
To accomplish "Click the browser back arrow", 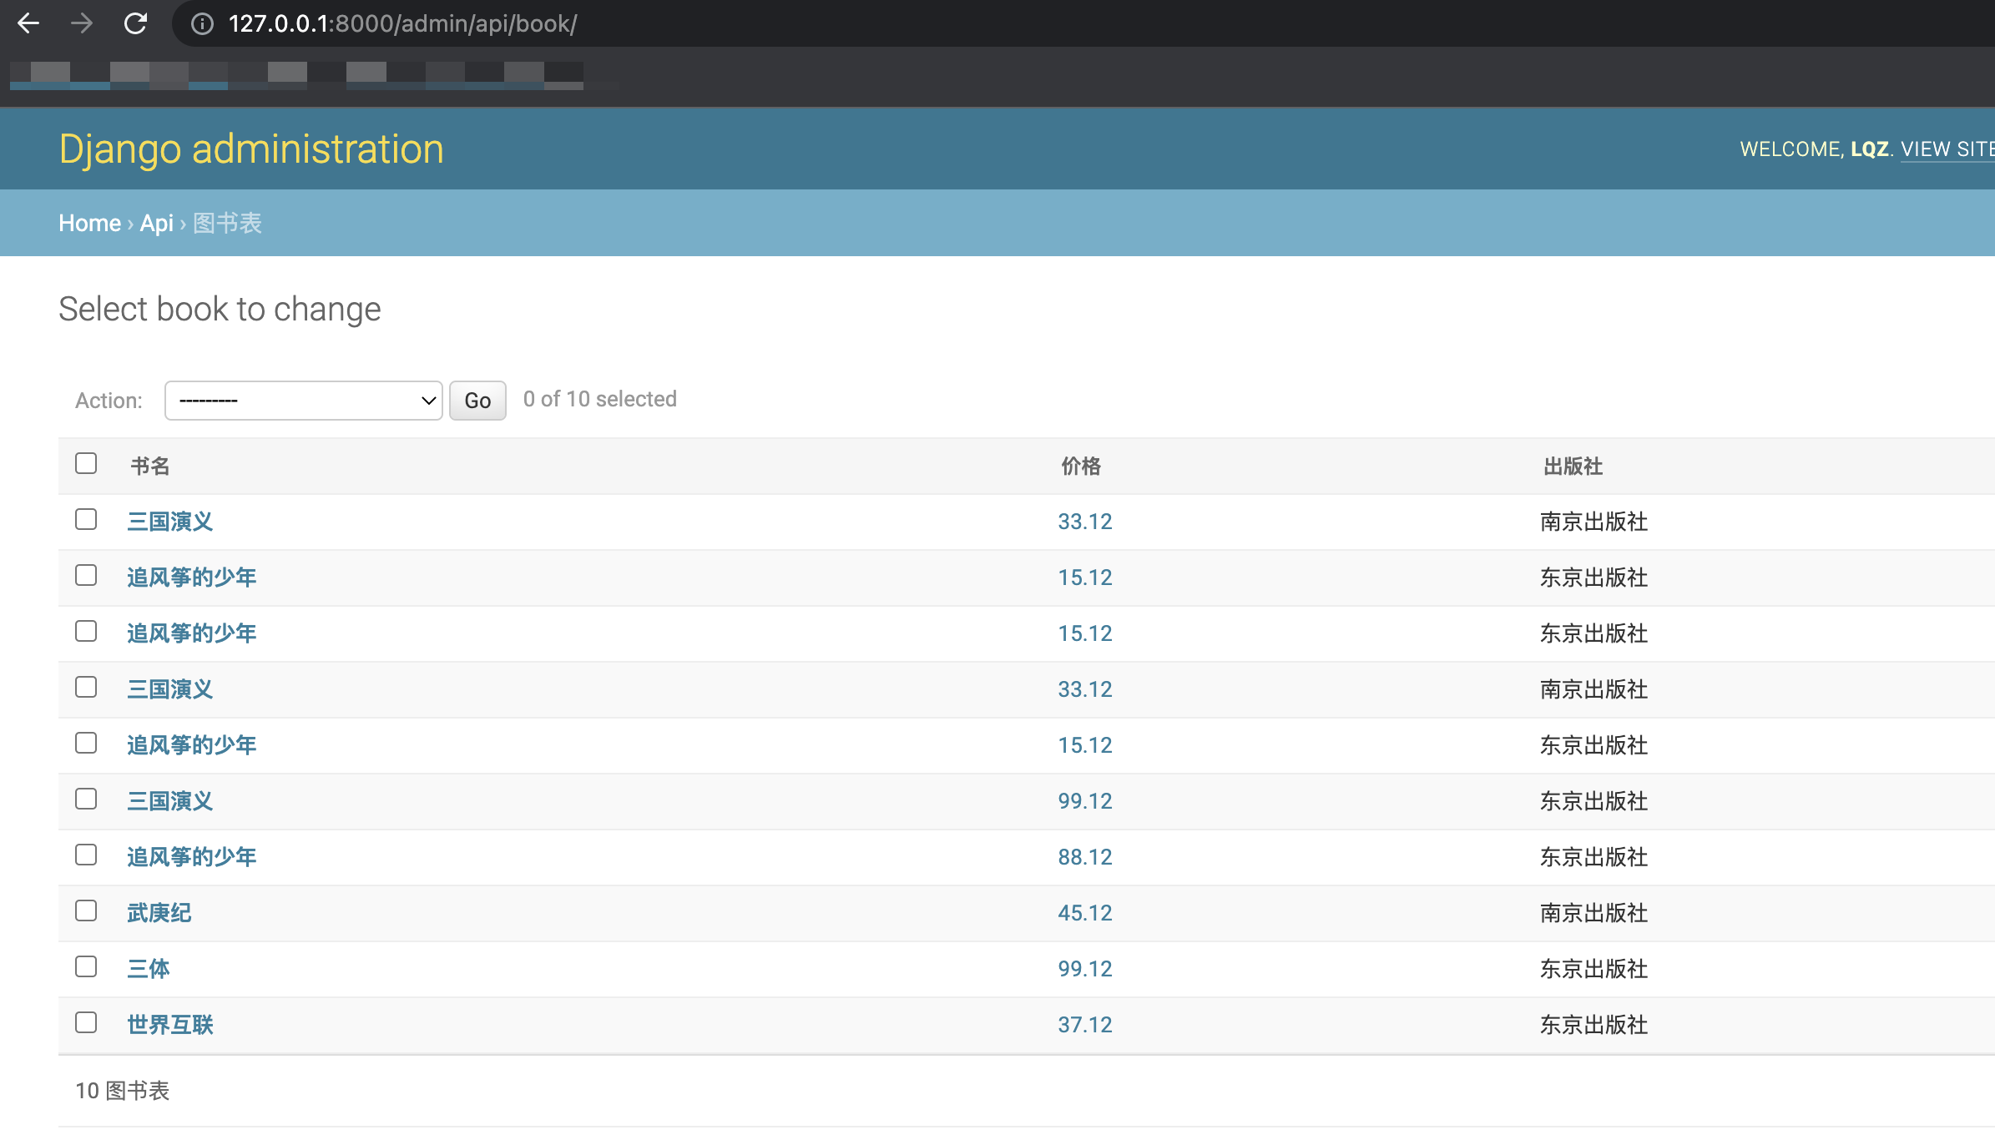I will 28,23.
